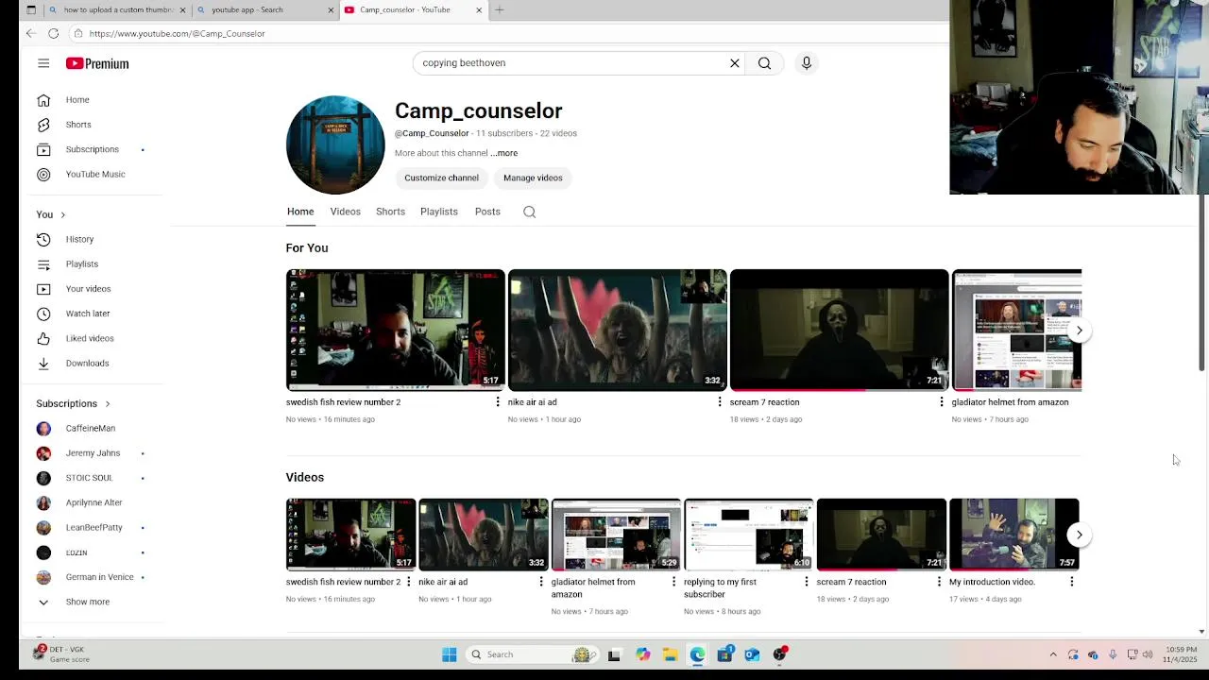Play scream 7 reaction For You thumbnail

tap(839, 330)
